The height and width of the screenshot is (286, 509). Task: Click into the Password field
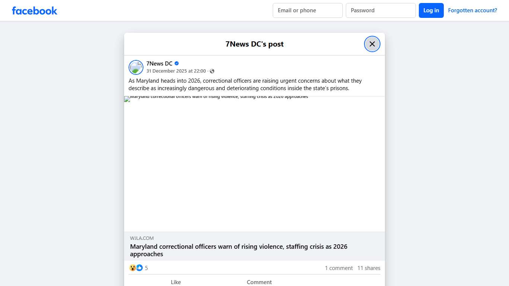(x=380, y=10)
